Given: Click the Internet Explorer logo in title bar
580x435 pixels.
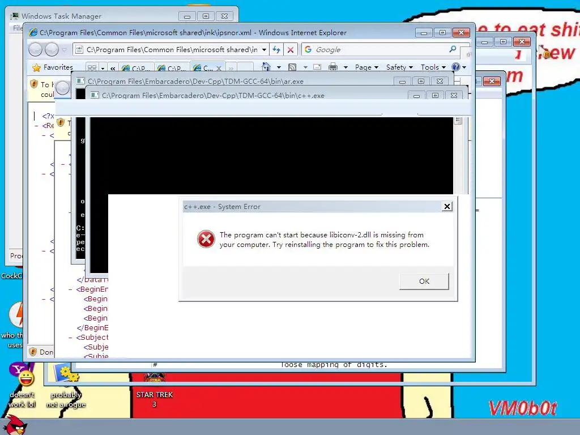Looking at the screenshot, I should (33, 32).
